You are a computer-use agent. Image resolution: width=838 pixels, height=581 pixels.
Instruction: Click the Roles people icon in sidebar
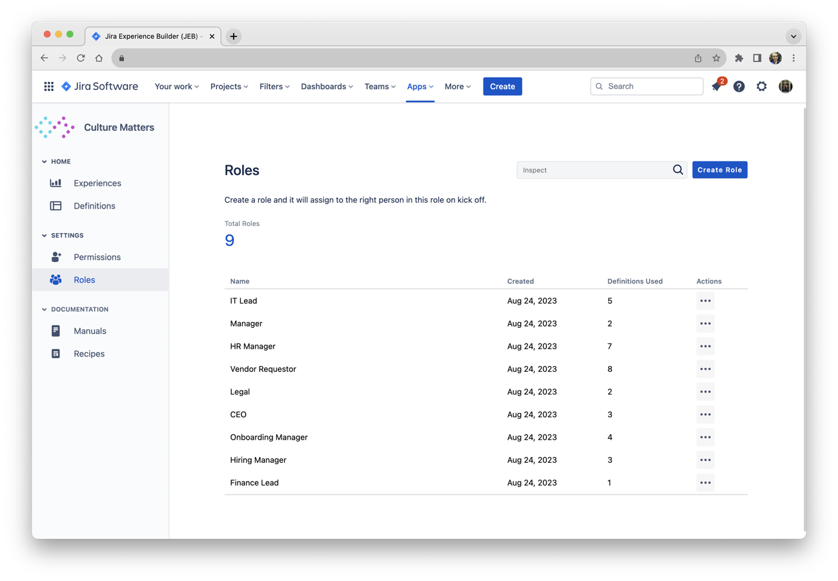tap(56, 280)
